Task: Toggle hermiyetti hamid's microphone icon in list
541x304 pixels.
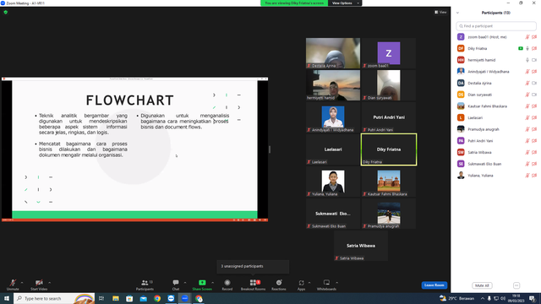Action: pos(527,60)
